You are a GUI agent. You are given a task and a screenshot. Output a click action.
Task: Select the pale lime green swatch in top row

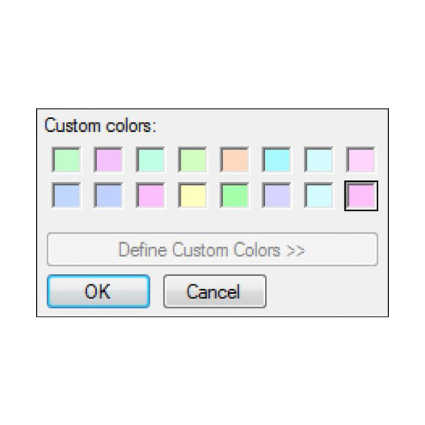coord(192,160)
